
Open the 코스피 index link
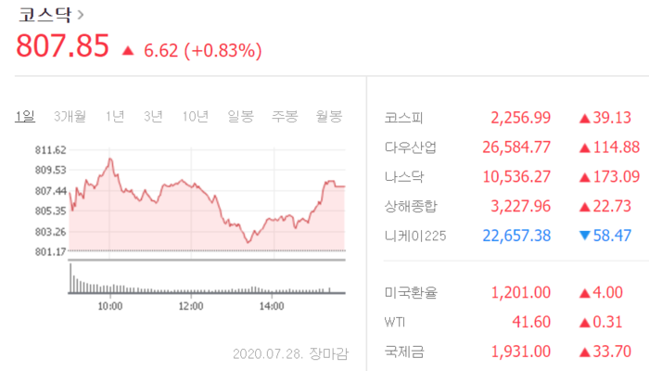[403, 118]
